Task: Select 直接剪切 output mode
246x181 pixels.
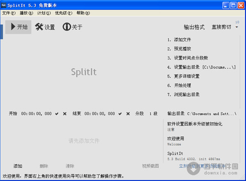Action: coord(221,27)
